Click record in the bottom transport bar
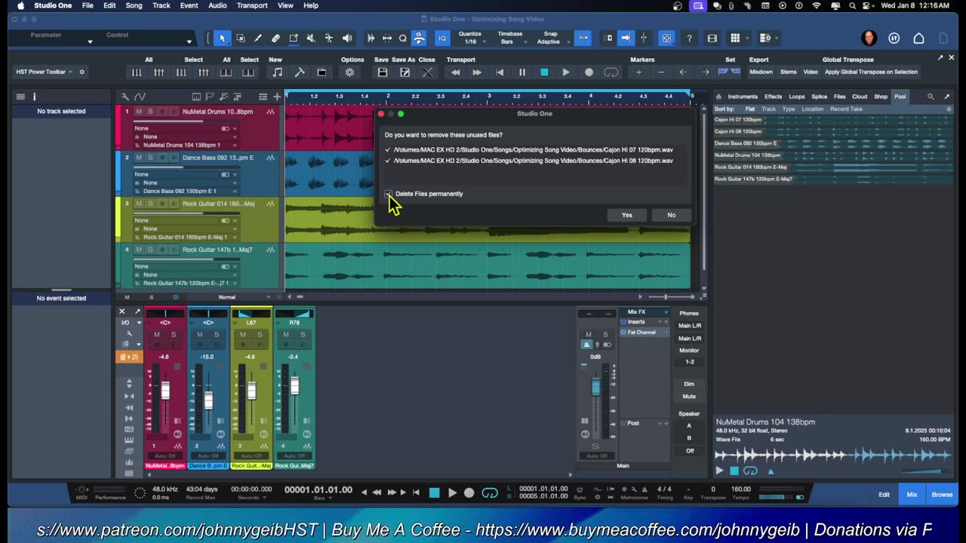Image resolution: width=966 pixels, height=543 pixels. pyautogui.click(x=469, y=492)
